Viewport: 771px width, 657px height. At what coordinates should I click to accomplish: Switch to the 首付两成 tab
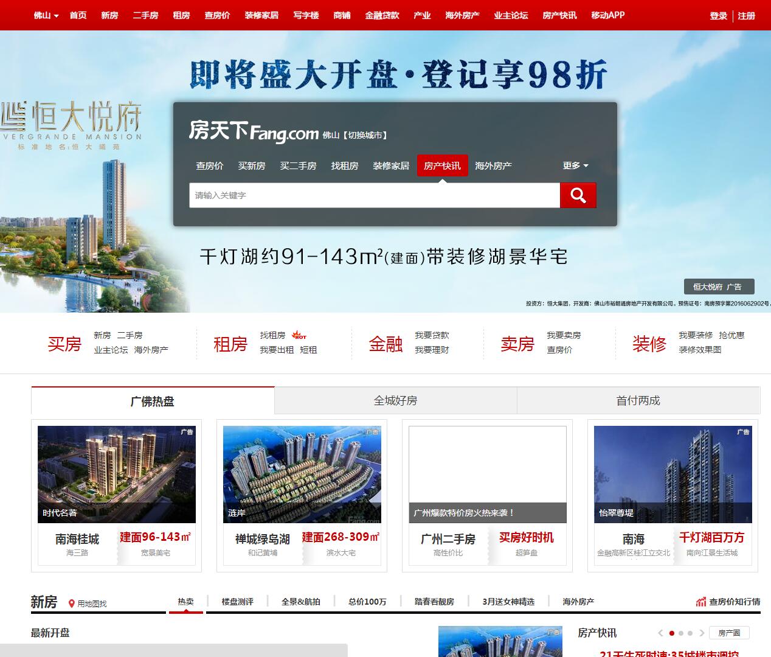point(638,401)
